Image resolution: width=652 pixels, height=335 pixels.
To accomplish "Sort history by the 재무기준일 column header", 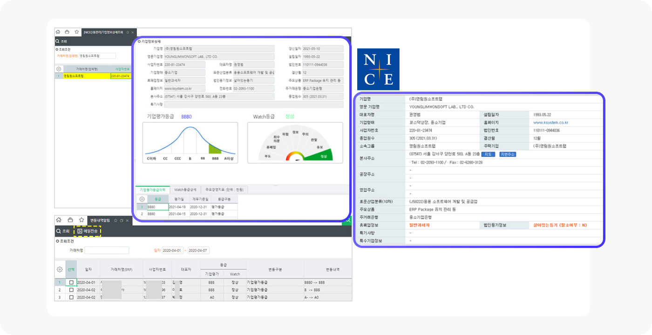I will pos(199,199).
